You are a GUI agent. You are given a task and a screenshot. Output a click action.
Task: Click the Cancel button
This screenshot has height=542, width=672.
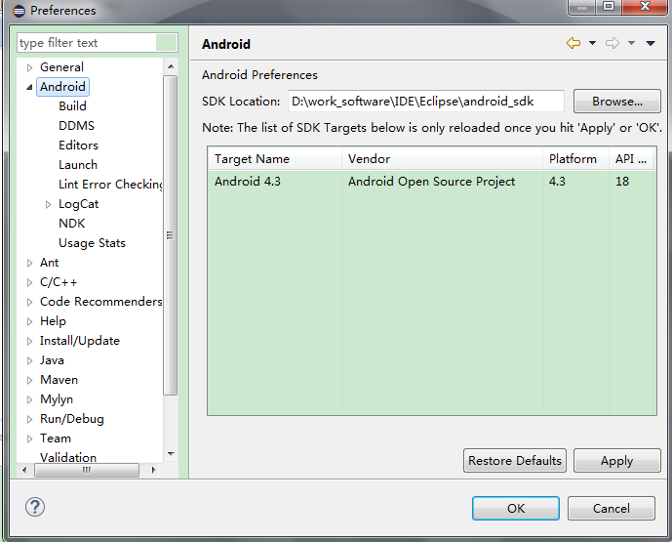coord(612,509)
